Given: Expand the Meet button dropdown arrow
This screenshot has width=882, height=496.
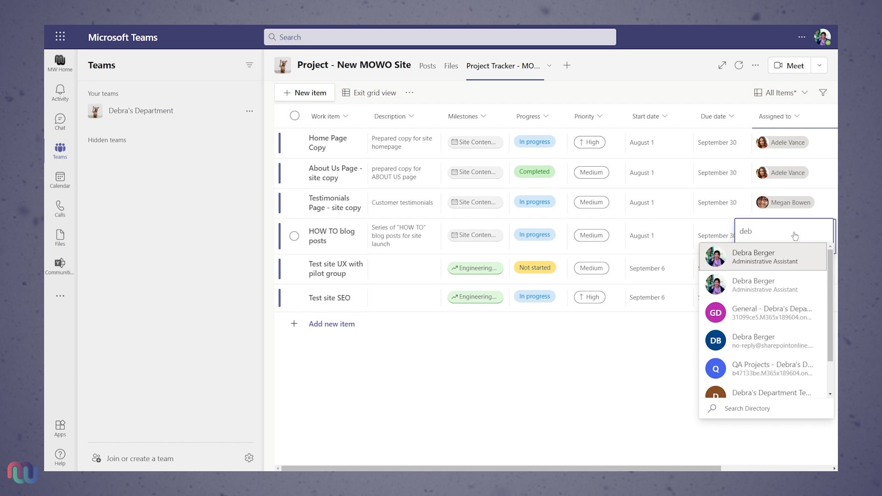Looking at the screenshot, I should click(819, 65).
